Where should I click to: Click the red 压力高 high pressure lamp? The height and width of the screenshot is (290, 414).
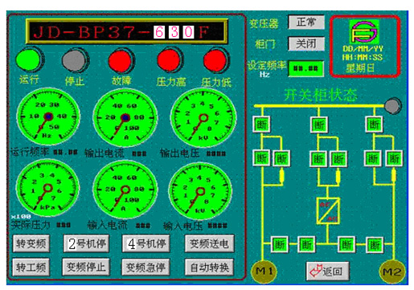(170, 60)
